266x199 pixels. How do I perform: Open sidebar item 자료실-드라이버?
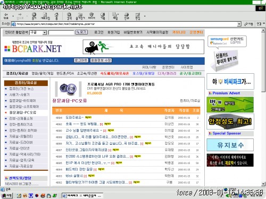pyautogui.click(x=21, y=142)
